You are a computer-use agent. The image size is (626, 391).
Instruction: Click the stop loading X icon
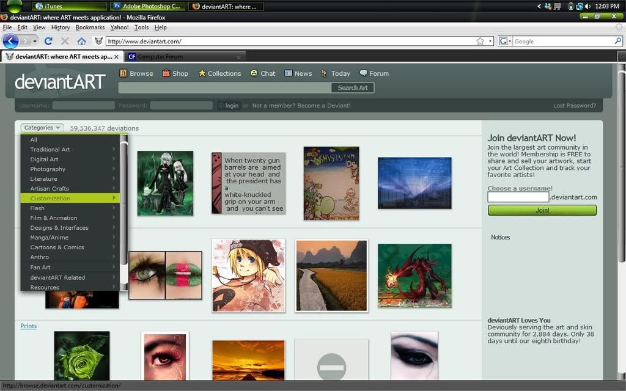coord(65,41)
